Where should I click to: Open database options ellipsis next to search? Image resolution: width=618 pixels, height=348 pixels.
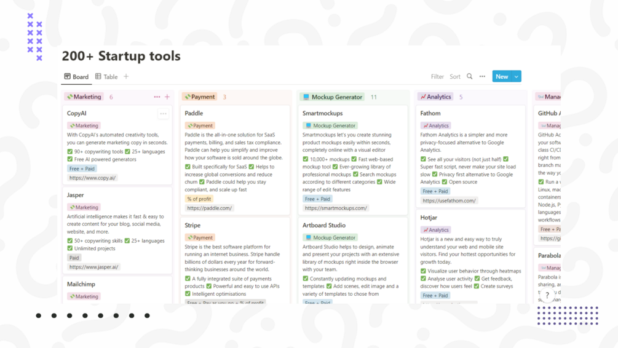[x=482, y=76]
